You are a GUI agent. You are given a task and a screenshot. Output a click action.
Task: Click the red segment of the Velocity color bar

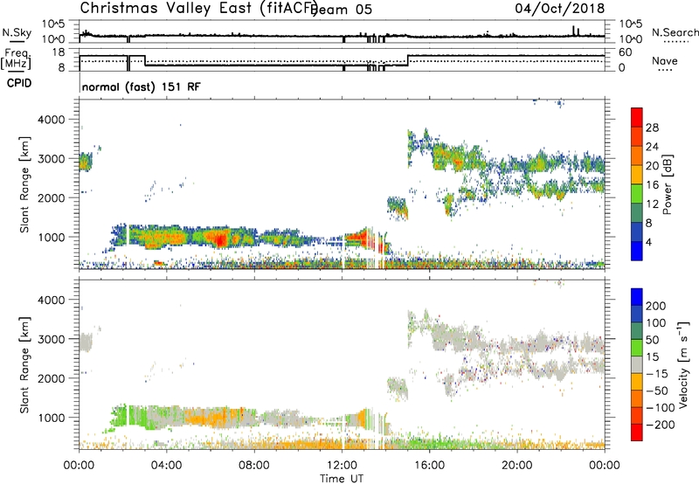(637, 432)
